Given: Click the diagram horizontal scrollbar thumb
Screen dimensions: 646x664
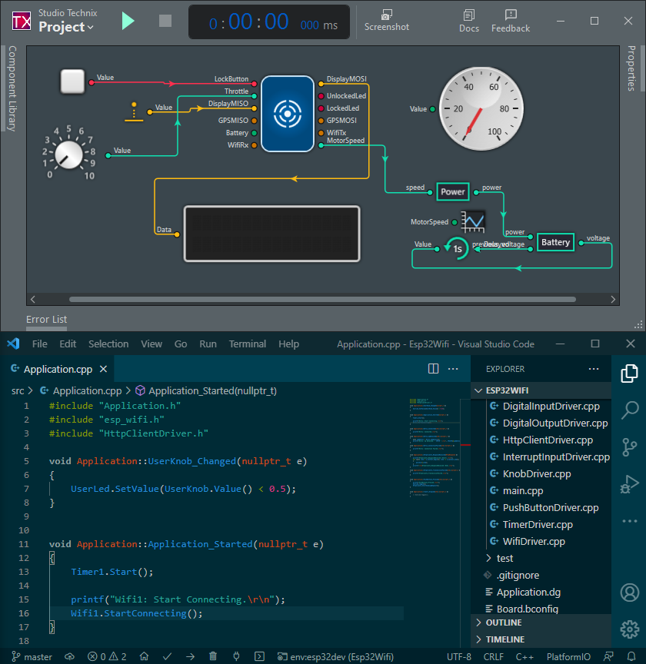Looking at the screenshot, I should tap(322, 300).
